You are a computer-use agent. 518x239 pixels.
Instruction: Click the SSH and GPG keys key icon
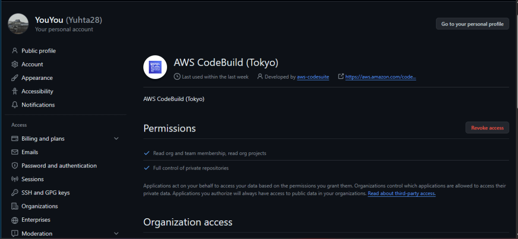tap(15, 193)
